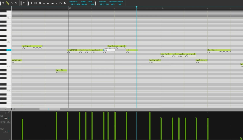The image size is (243, 140).
Task: Expand the Edit parameter dropdown arrow
Action: pos(9,118)
